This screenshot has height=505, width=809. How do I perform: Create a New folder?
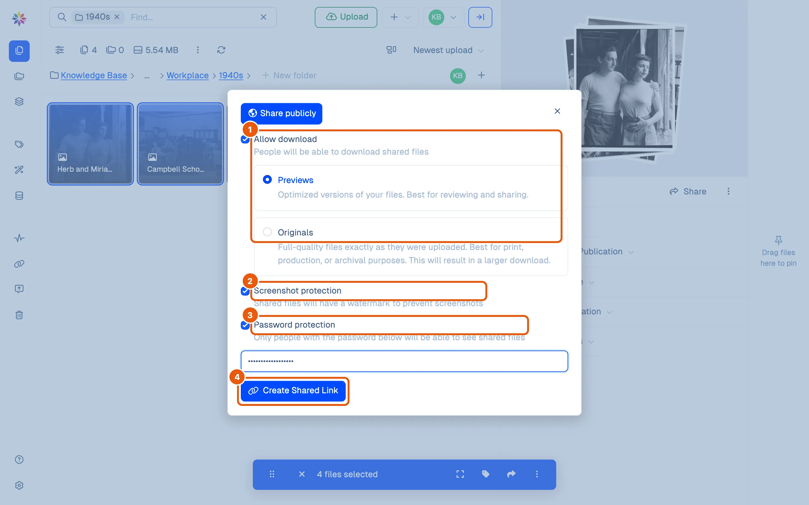coord(289,75)
